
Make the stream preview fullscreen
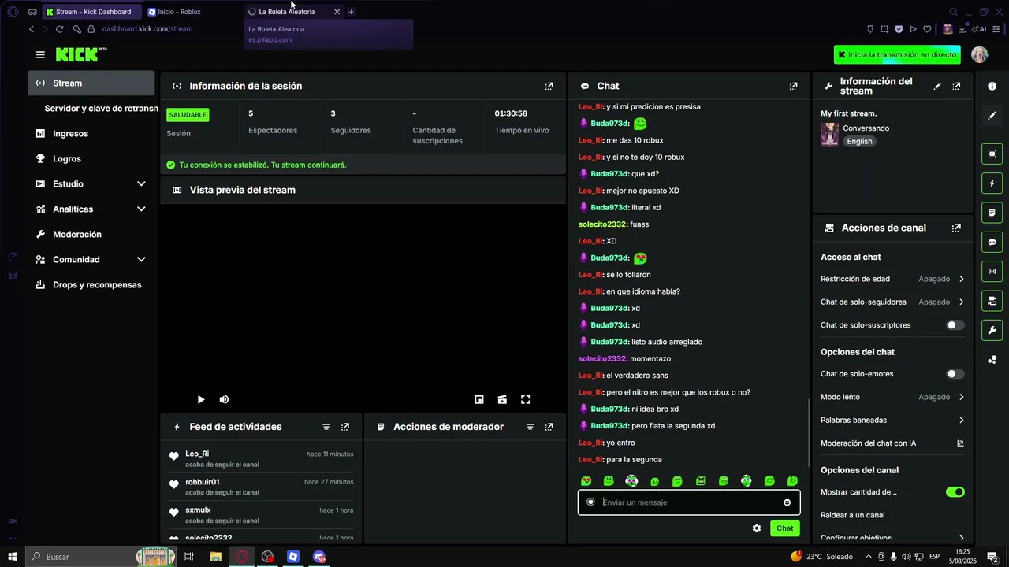point(525,399)
